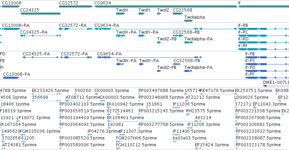Select the CG34325 gene label
Viewport: 289px width, 150px height.
click(30, 10)
